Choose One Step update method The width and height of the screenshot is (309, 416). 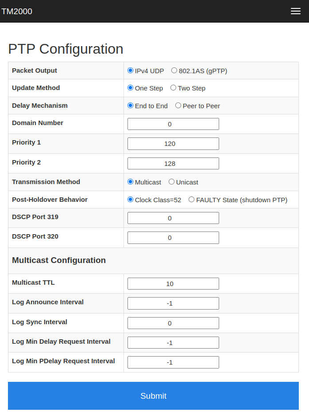(130, 88)
